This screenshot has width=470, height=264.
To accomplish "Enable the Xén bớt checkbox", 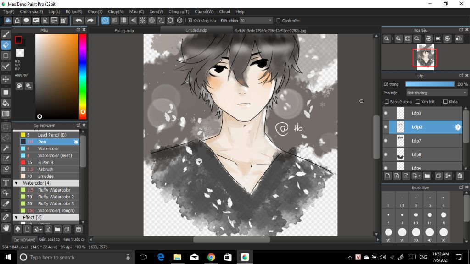I will (418, 102).
